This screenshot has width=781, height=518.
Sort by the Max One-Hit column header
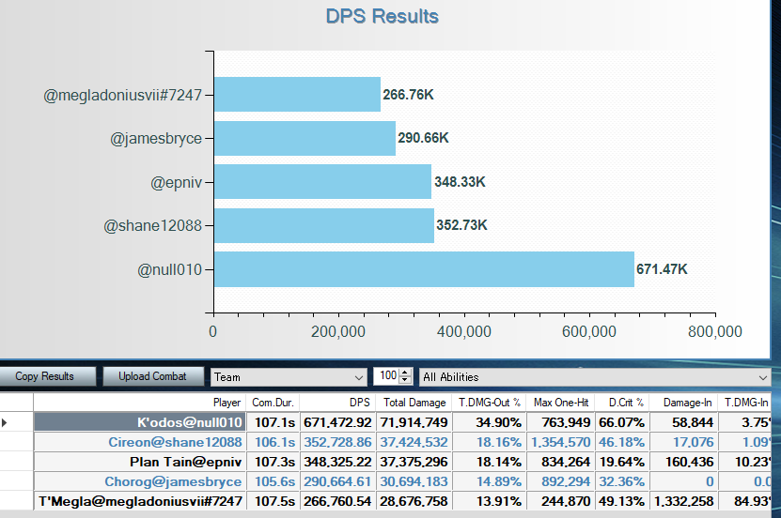click(560, 403)
